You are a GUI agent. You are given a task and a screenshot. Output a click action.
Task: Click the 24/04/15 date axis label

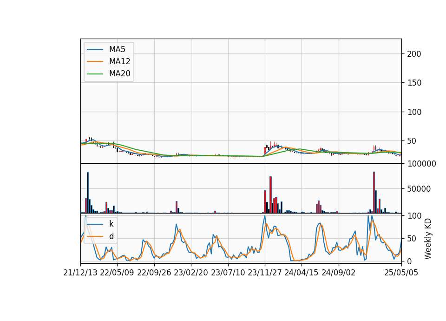[302, 273]
